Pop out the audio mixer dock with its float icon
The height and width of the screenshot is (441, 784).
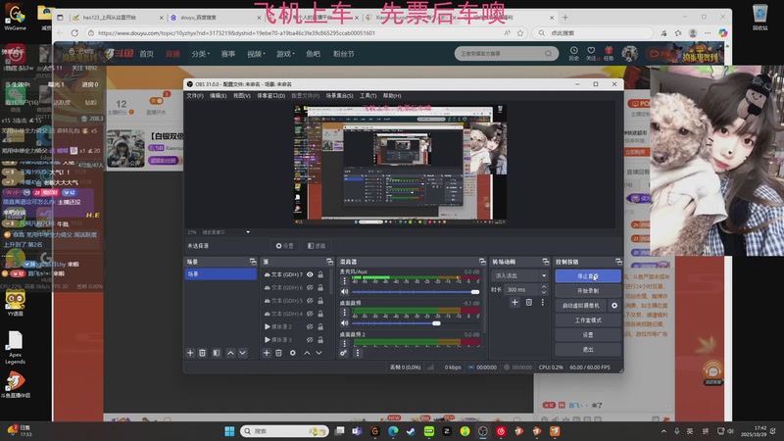pos(482,262)
